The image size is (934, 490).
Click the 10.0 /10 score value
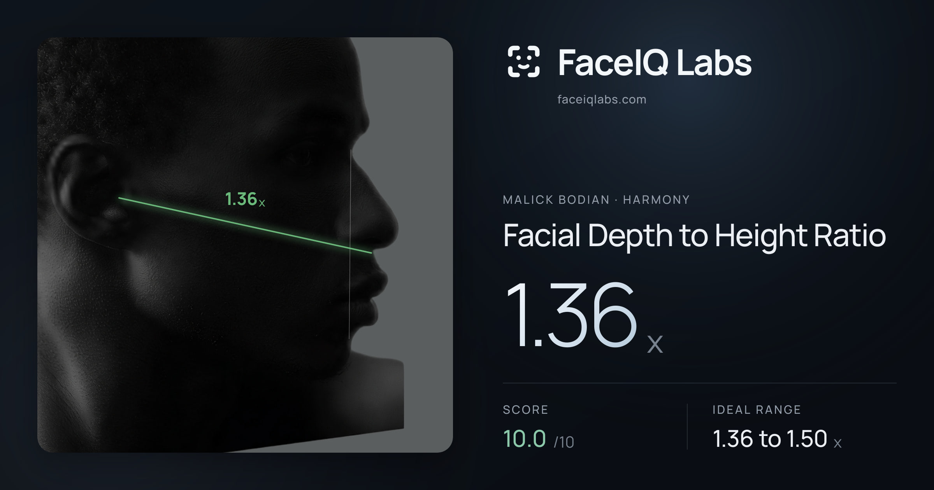pos(538,439)
